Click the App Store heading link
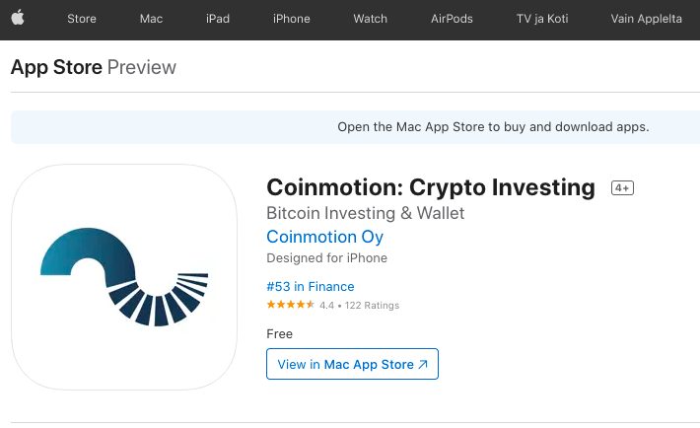The height and width of the screenshot is (428, 700). [56, 67]
